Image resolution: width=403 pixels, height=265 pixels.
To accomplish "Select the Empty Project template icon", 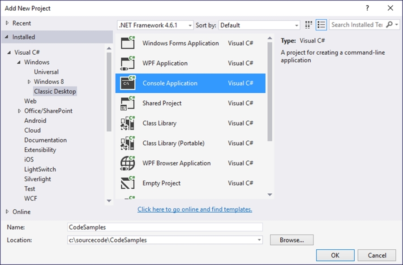I will point(128,183).
